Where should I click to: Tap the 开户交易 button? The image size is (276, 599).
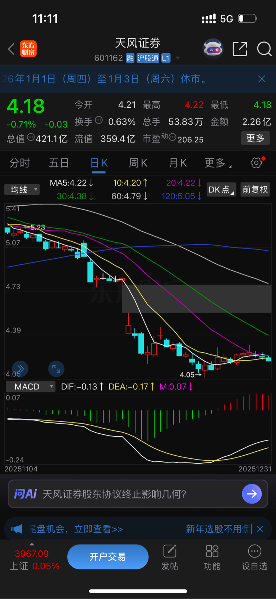coord(108,557)
